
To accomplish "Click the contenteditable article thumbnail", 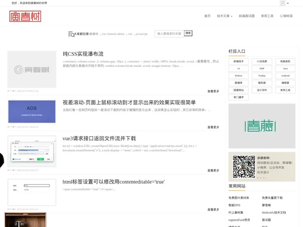I will point(32,192).
